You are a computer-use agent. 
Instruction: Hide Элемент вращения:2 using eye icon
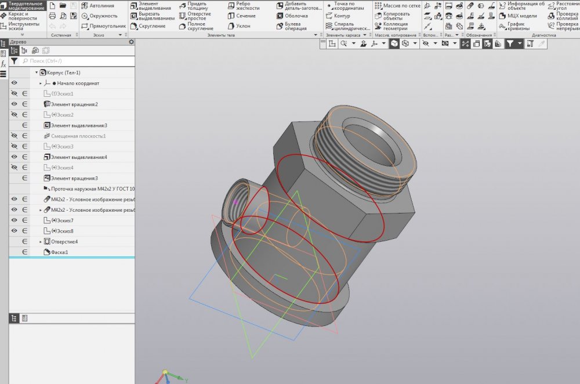14,104
